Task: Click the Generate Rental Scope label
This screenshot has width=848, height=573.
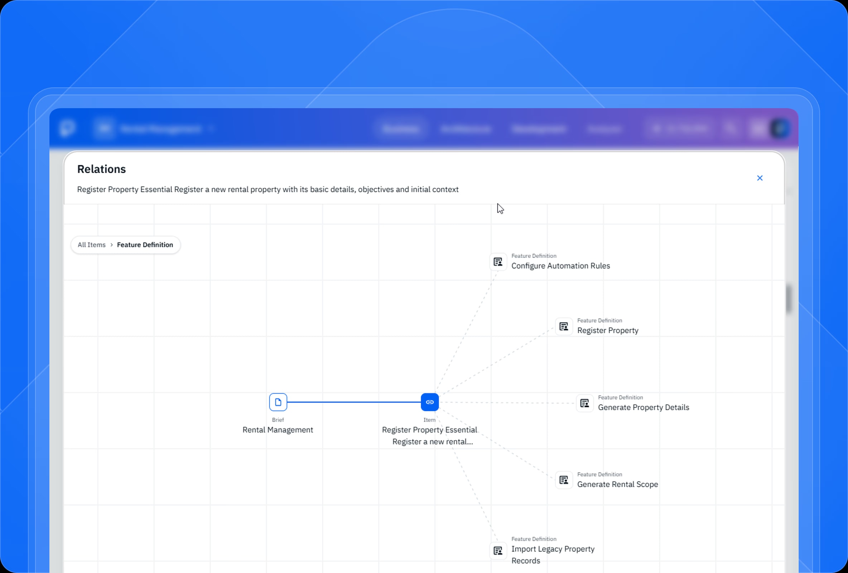Action: [x=618, y=484]
